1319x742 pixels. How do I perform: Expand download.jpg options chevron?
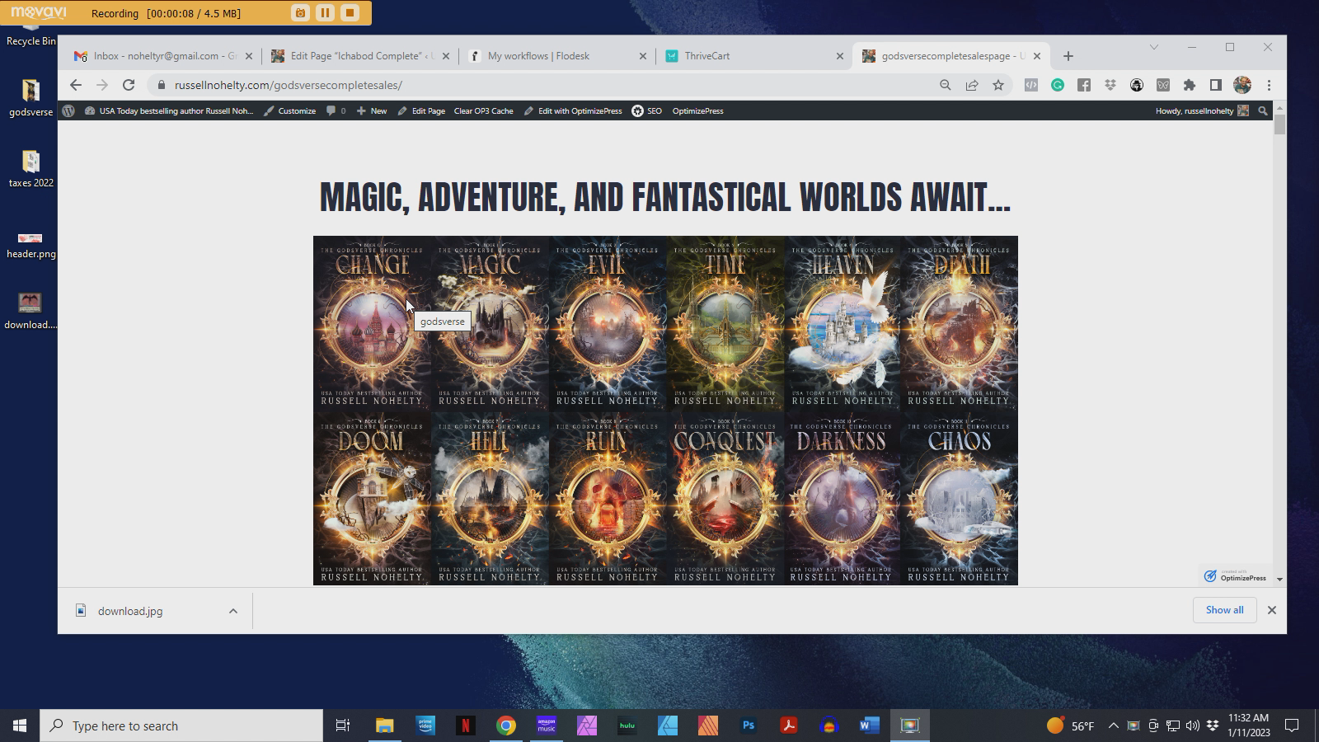[233, 611]
